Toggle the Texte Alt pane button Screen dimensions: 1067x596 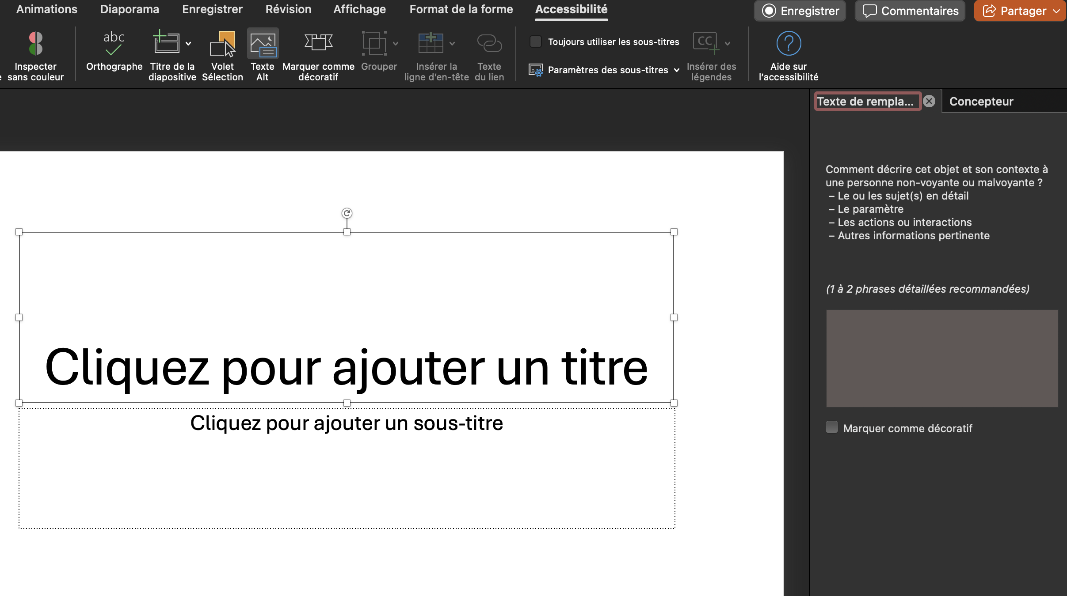(x=263, y=44)
